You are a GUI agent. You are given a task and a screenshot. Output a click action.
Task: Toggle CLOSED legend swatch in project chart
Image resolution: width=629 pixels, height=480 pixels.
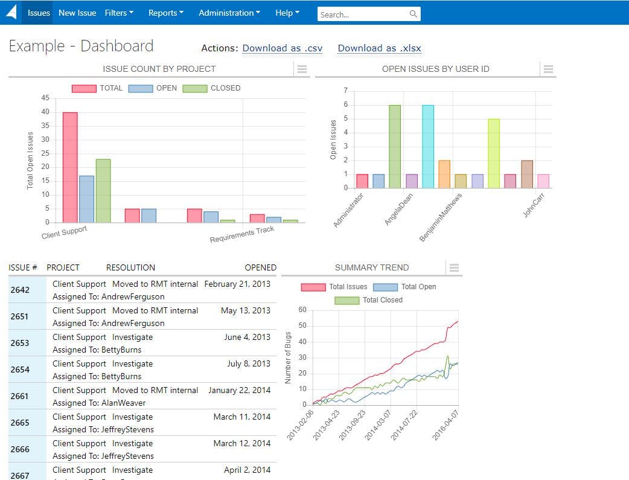pyautogui.click(x=194, y=88)
